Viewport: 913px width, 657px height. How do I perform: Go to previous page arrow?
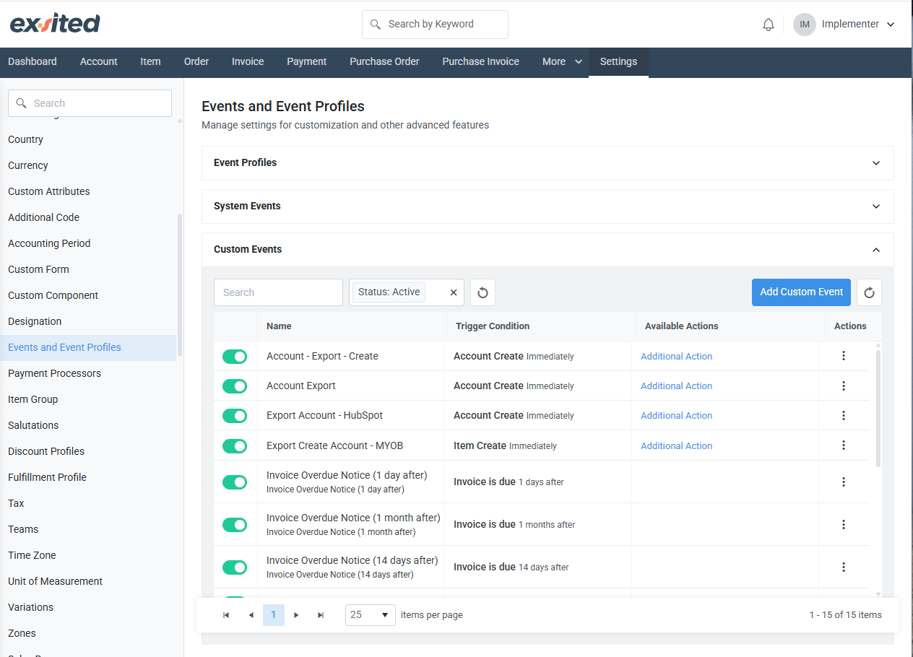pos(251,615)
